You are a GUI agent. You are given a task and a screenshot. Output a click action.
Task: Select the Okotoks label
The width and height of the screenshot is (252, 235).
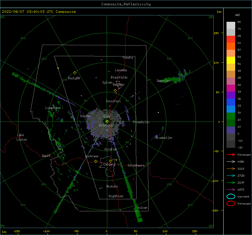pyautogui.click(x=112, y=186)
